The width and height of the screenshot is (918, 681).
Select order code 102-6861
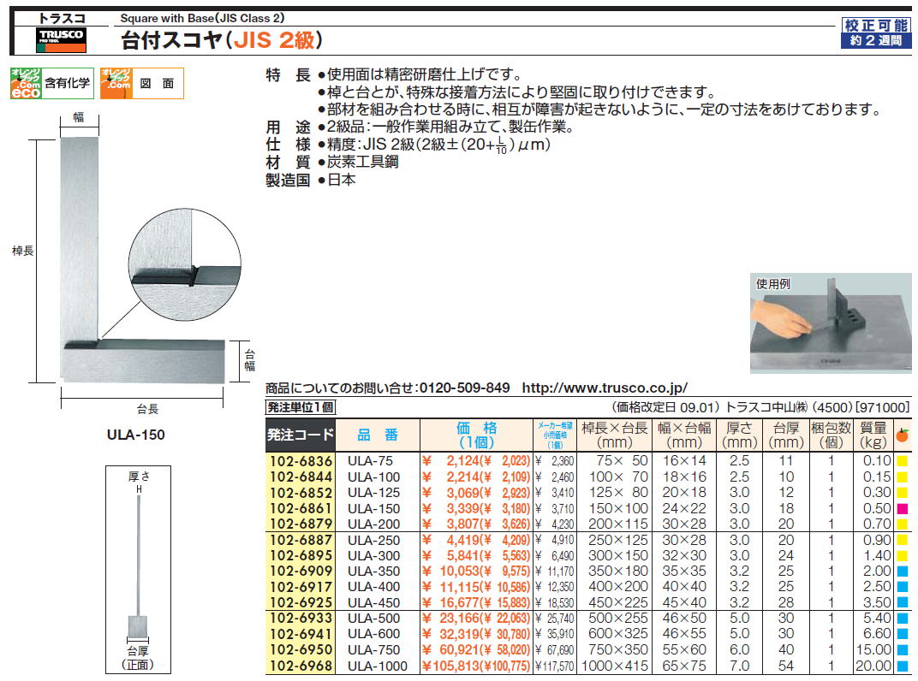tap(301, 508)
